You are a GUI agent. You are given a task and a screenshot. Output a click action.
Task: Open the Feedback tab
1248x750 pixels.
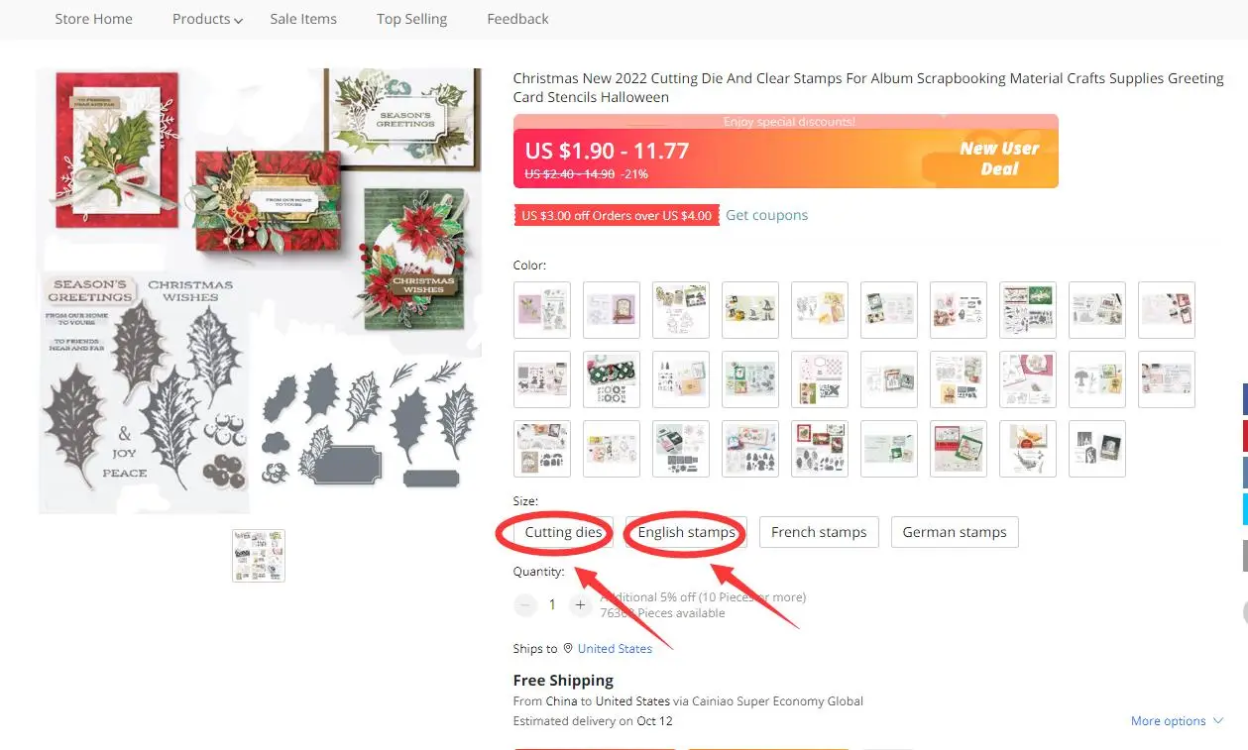517,19
